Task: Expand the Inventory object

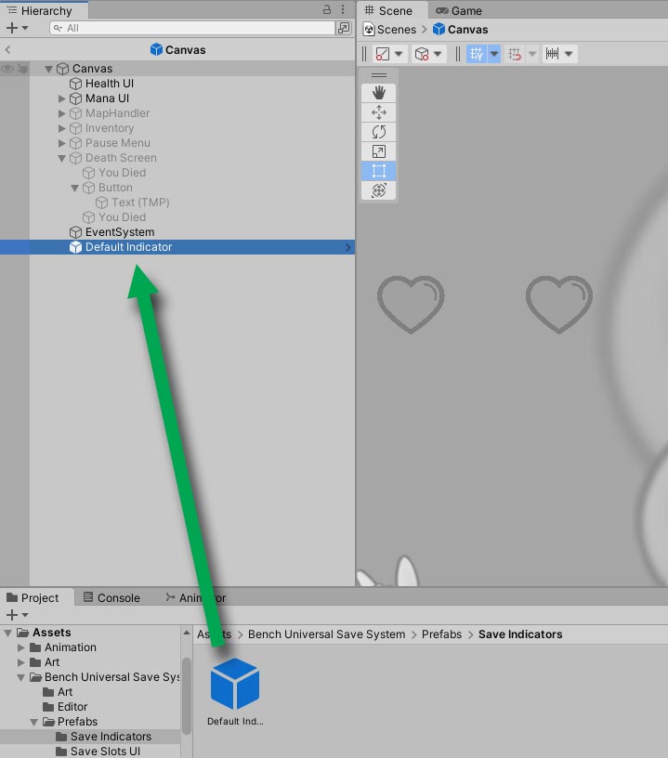Action: pyautogui.click(x=61, y=128)
